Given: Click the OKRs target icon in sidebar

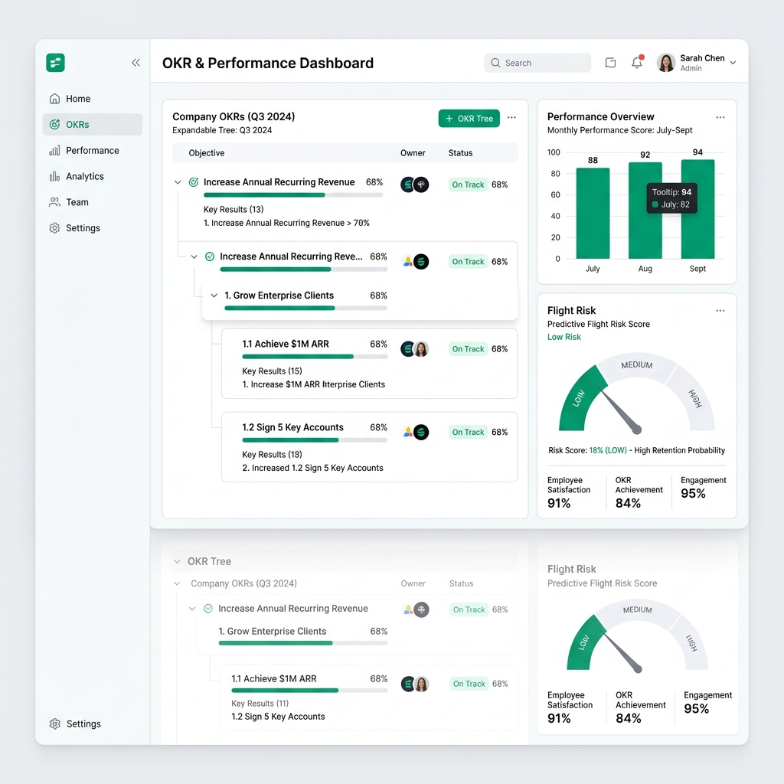Looking at the screenshot, I should pos(55,125).
